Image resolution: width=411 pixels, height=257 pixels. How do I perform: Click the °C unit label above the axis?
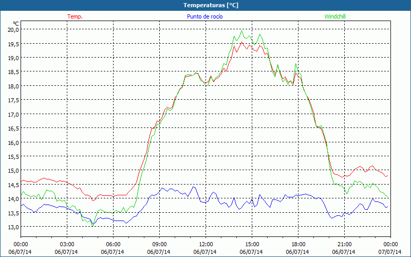[x=16, y=24]
